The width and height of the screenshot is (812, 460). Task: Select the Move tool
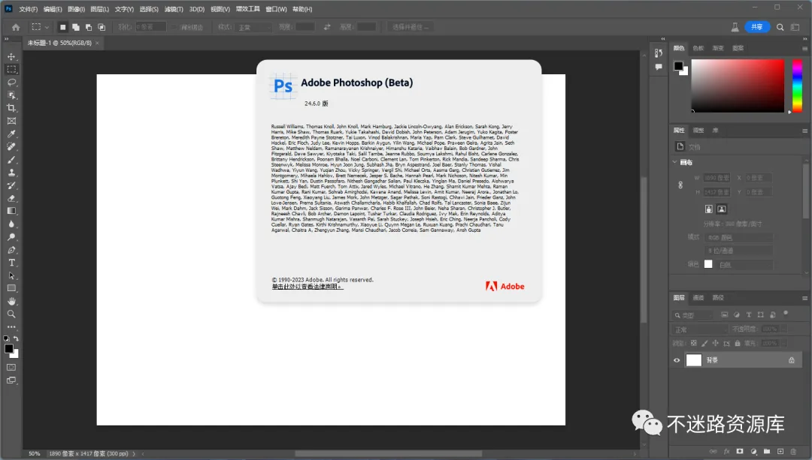pos(11,56)
